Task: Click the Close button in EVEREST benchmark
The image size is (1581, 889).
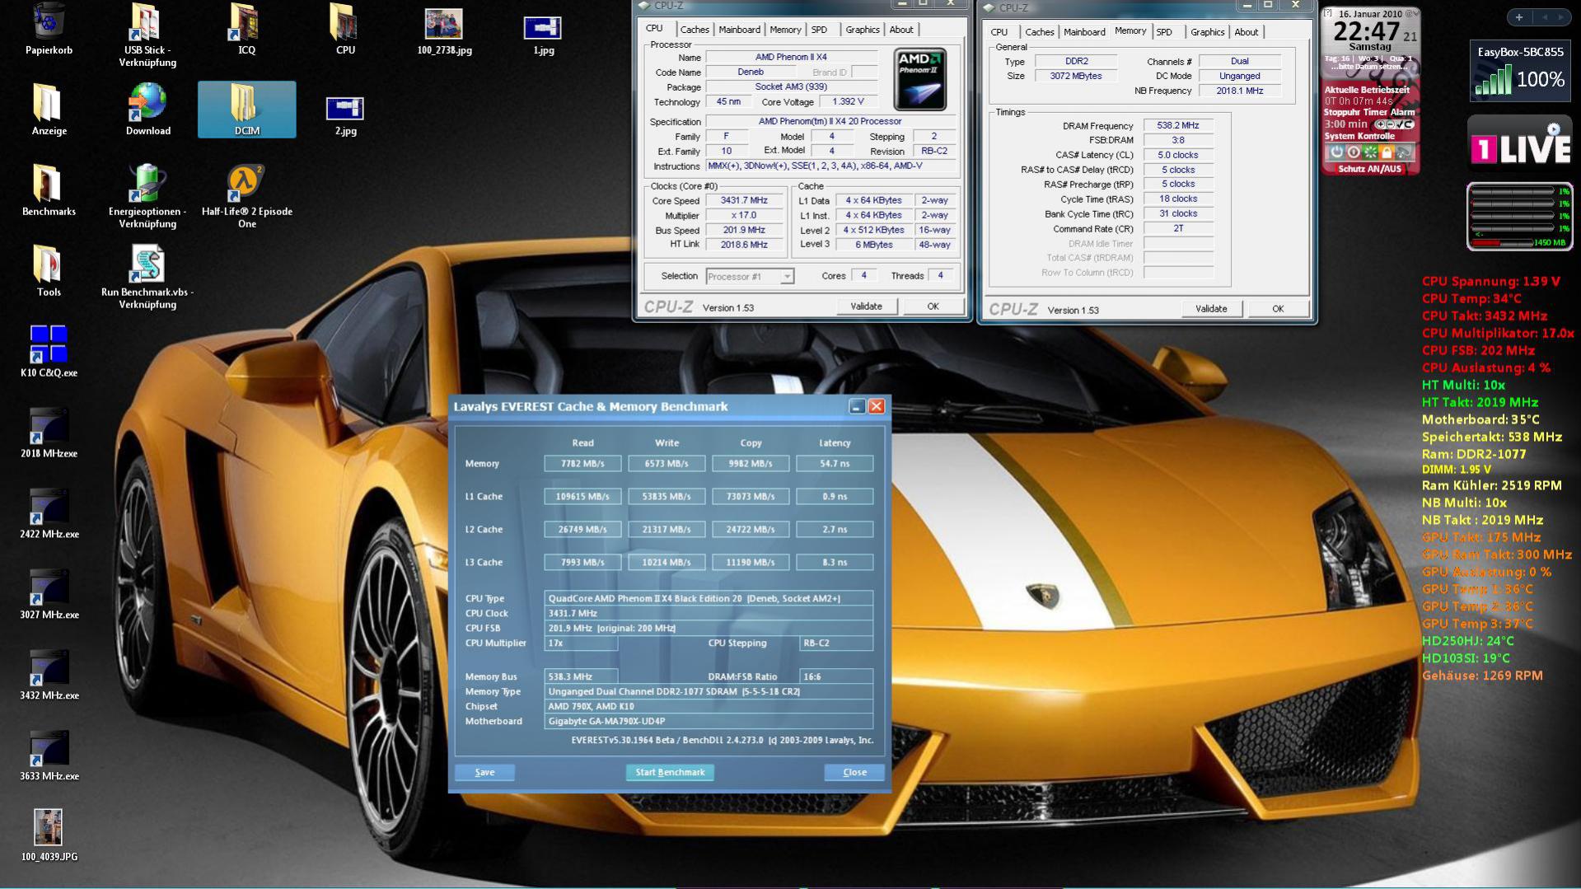Action: tap(854, 772)
